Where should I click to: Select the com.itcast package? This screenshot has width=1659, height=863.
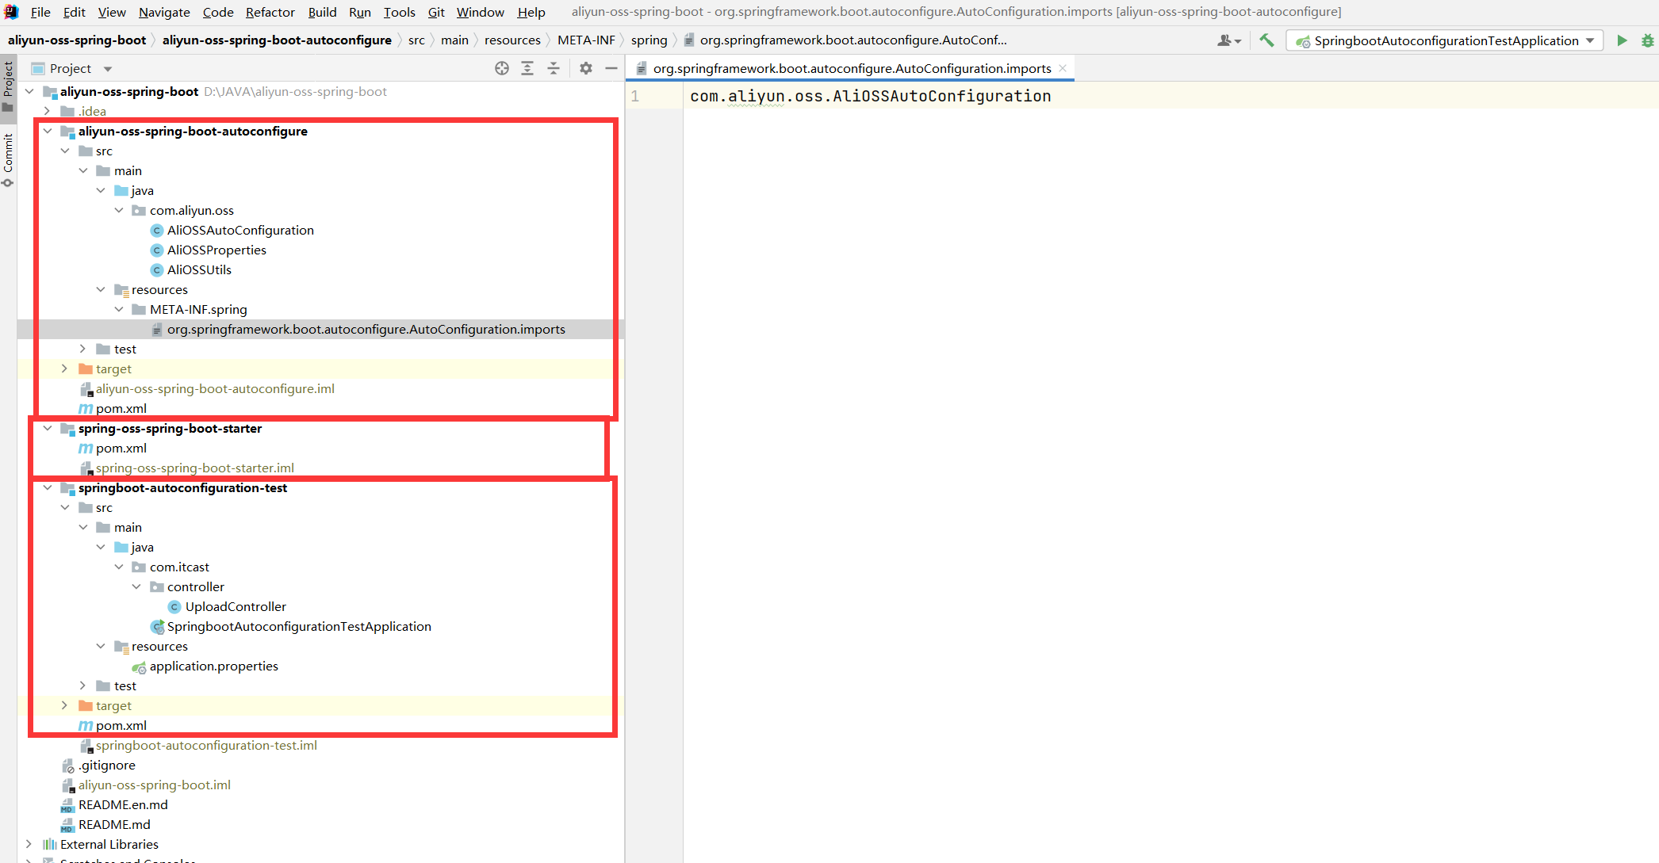(x=179, y=567)
